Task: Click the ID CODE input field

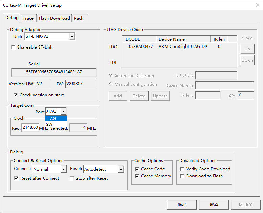Action: [x=216, y=75]
